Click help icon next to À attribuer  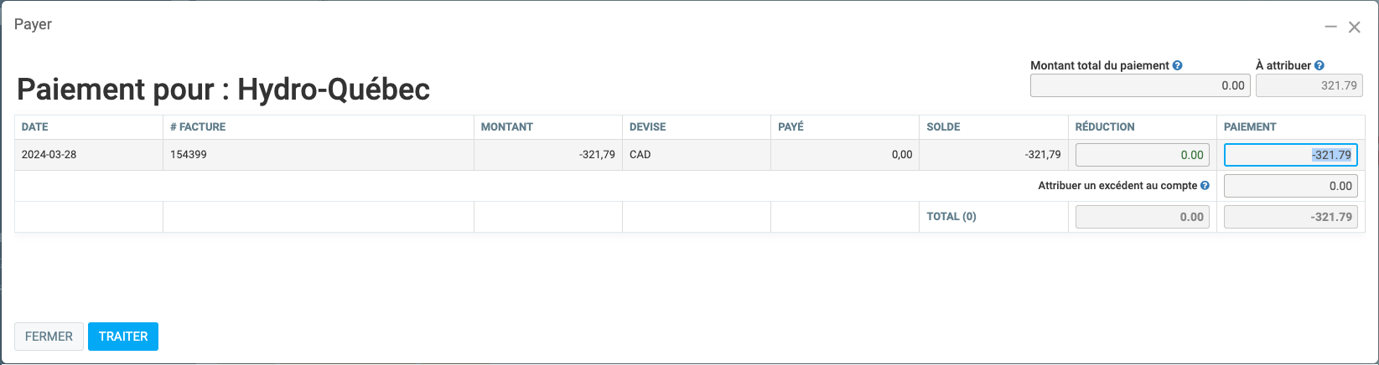coord(1319,65)
